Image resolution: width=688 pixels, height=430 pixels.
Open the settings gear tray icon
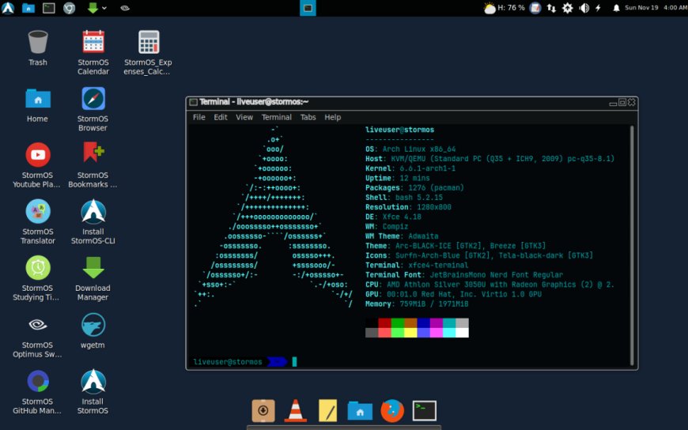pos(567,8)
